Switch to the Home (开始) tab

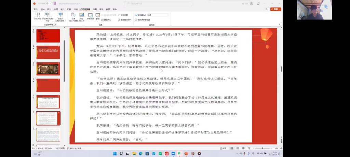pyautogui.click(x=43, y=9)
